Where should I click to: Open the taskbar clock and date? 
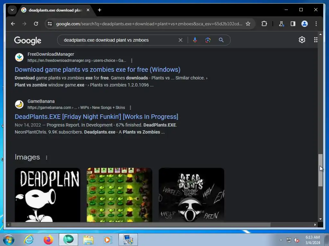(313, 240)
